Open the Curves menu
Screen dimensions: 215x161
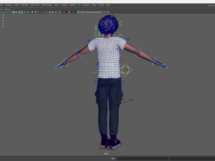[56, 5]
